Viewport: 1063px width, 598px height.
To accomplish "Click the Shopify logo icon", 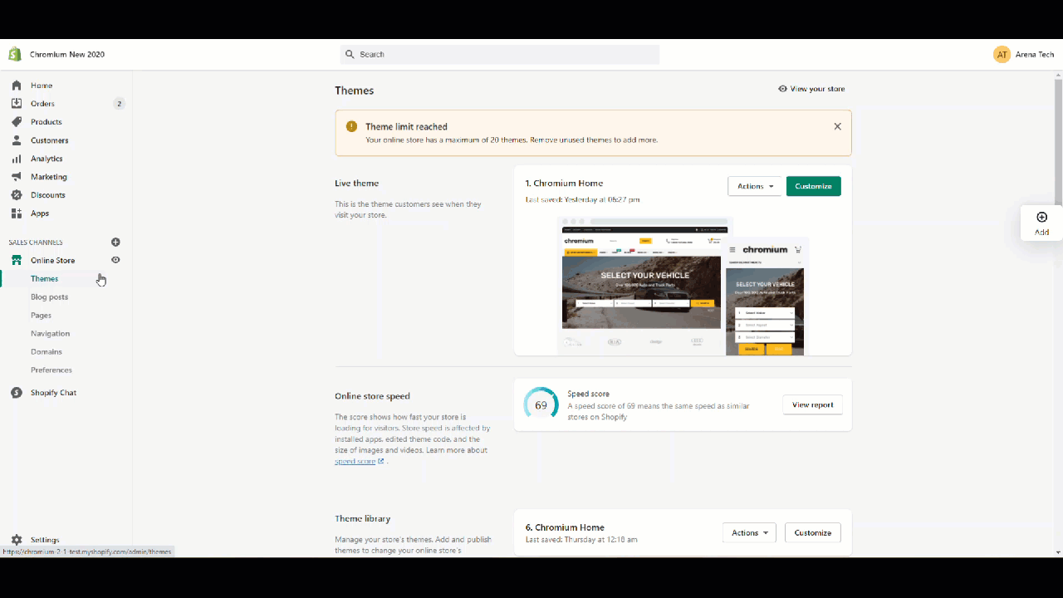I will [x=15, y=54].
